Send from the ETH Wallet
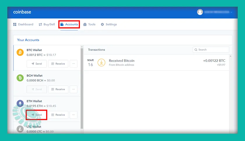 point(36,115)
